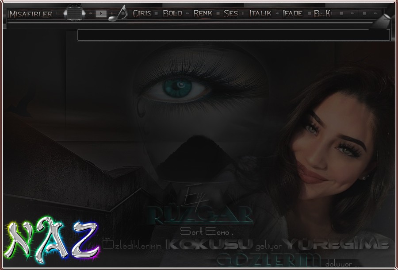398x270 pixels.
Task: Click the fast-forward icon after Bold
Action: tap(188, 13)
